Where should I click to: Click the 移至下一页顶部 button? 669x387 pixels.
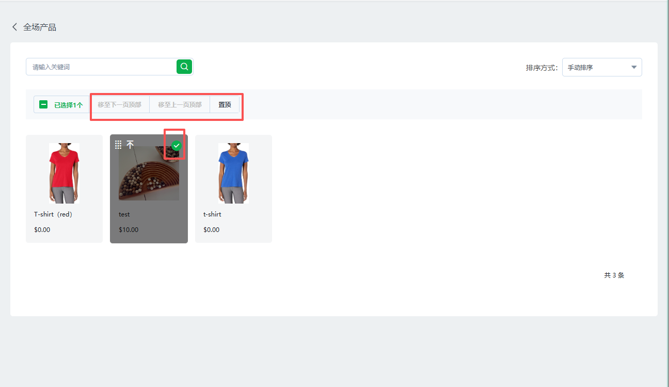click(x=119, y=104)
